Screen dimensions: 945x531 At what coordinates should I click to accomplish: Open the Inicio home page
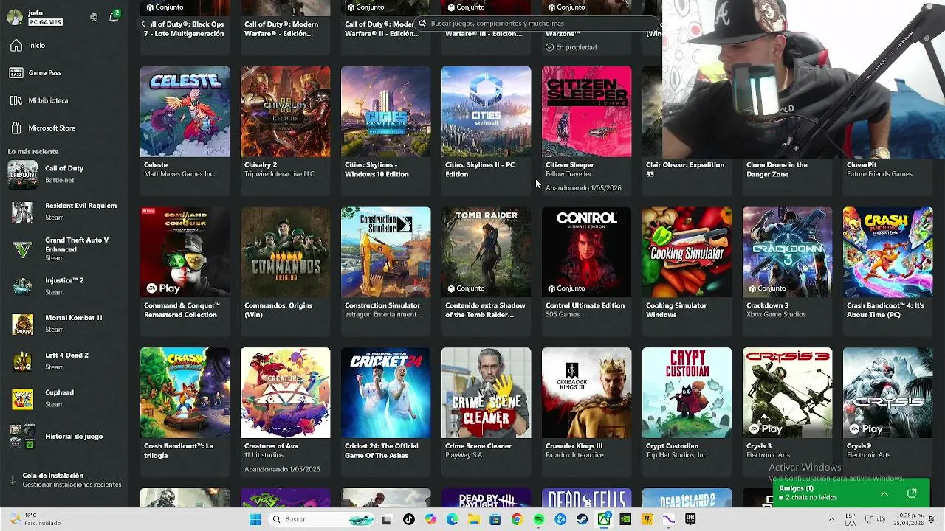pyautogui.click(x=63, y=46)
